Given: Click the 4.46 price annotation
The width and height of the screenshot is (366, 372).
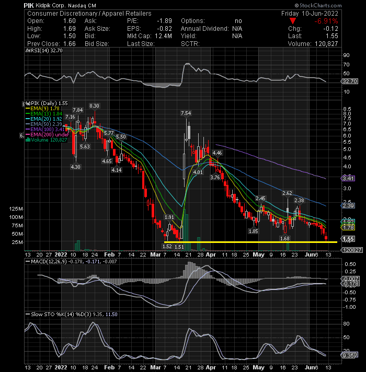Looking at the screenshot, I should 217,153.
